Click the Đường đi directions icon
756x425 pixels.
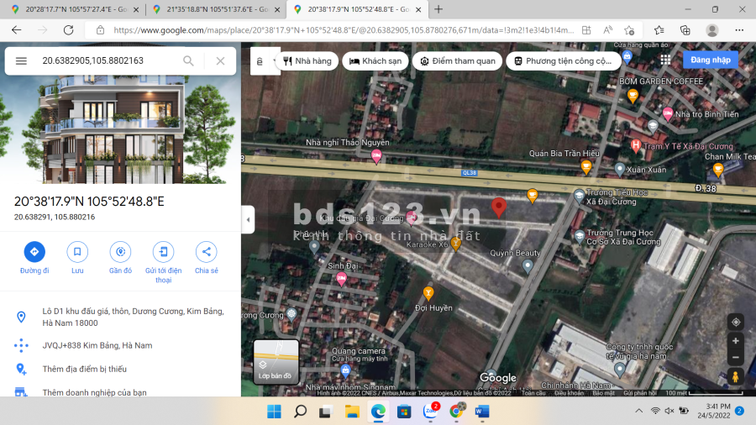click(x=34, y=251)
